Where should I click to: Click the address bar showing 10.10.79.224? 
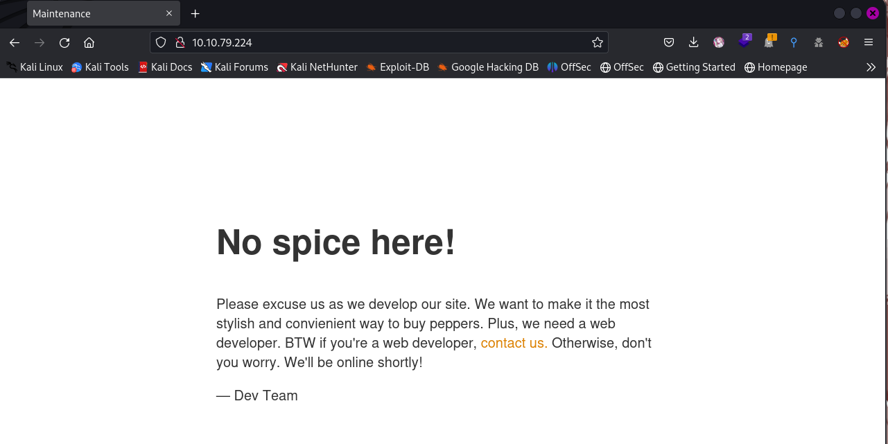click(x=381, y=42)
